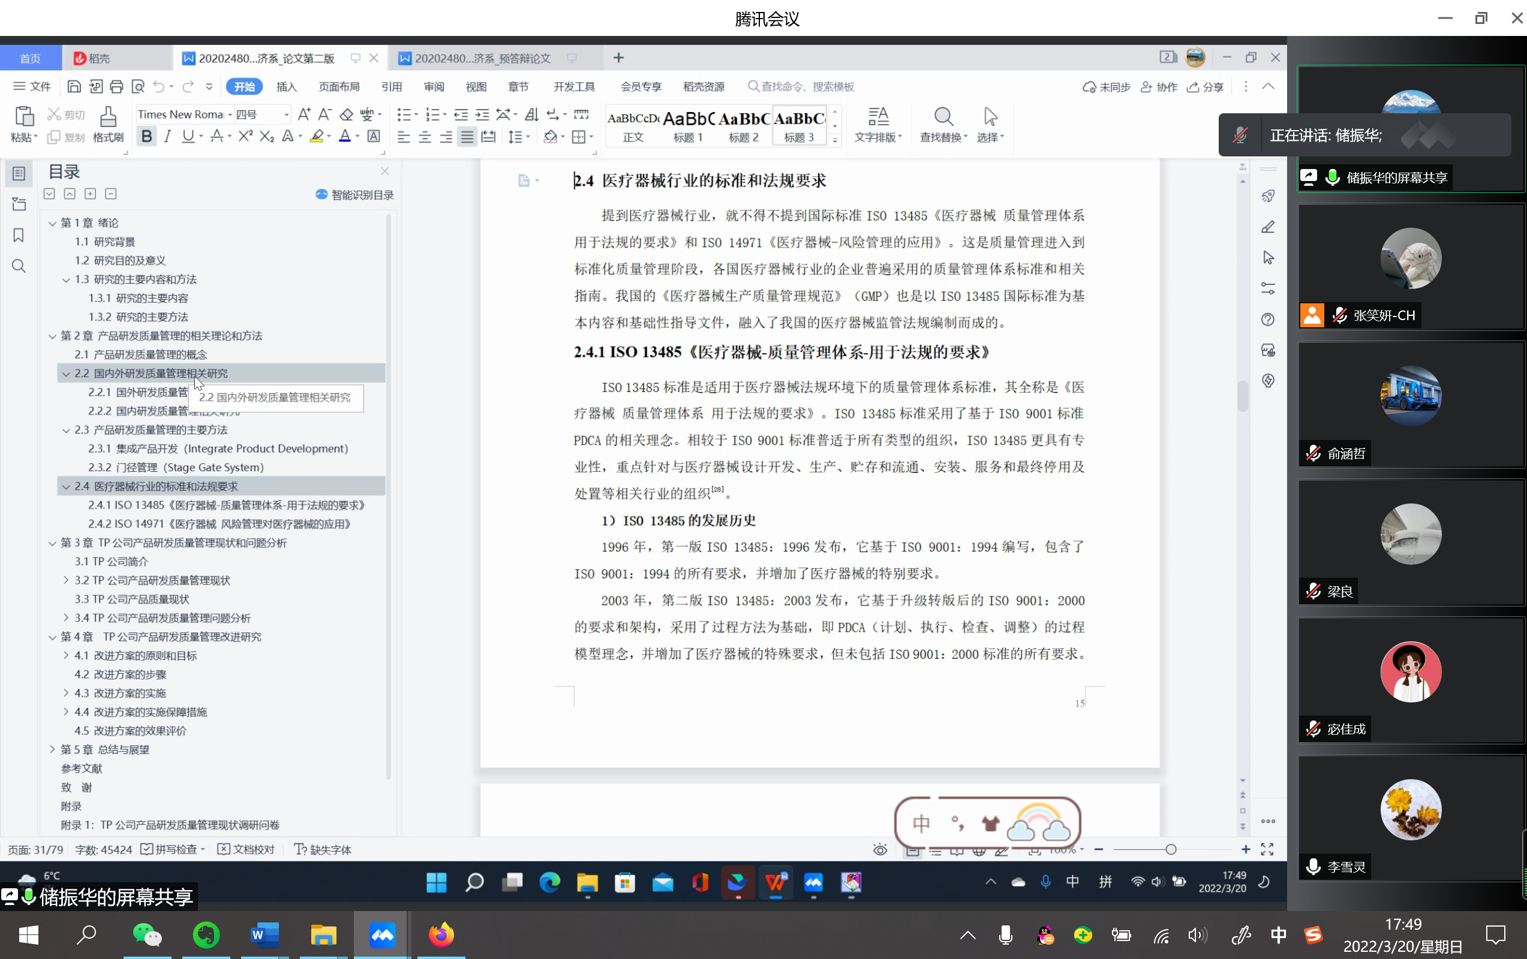Click 智能识别目录 button
This screenshot has height=959, width=1527.
click(354, 195)
